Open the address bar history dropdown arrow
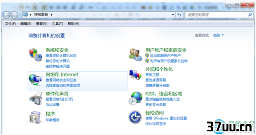This screenshot has height=135, width=256. click(x=173, y=15)
